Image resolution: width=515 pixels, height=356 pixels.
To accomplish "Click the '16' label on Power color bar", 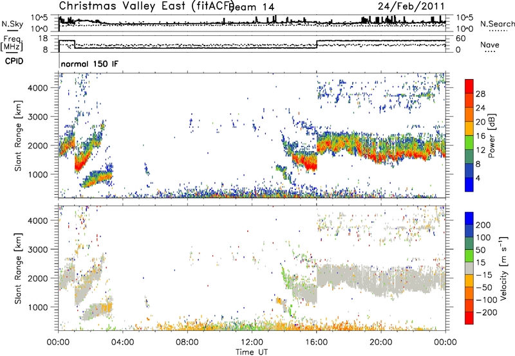I will tap(480, 136).
